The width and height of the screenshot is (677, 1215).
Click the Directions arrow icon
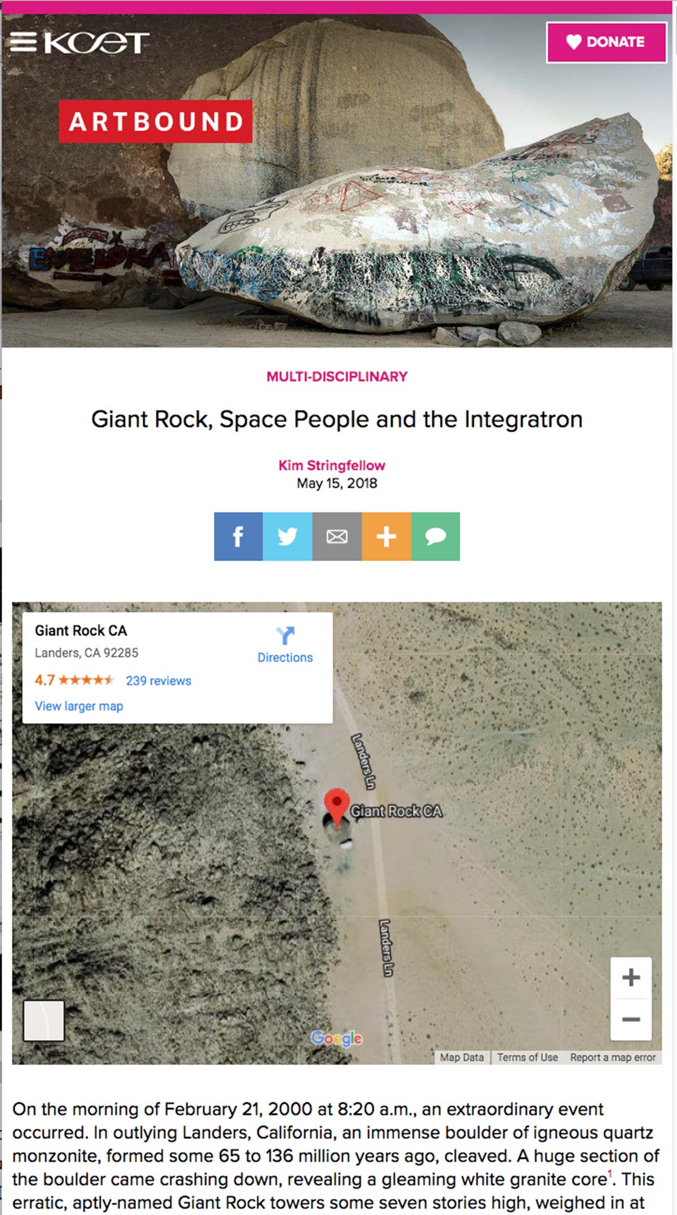pos(285,636)
